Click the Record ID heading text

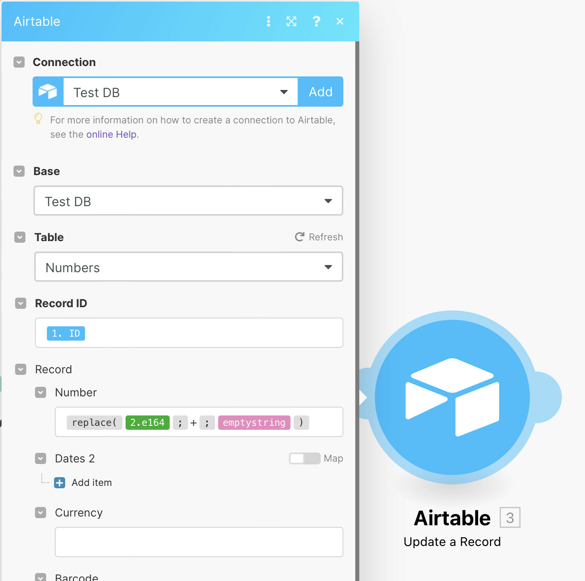[61, 303]
